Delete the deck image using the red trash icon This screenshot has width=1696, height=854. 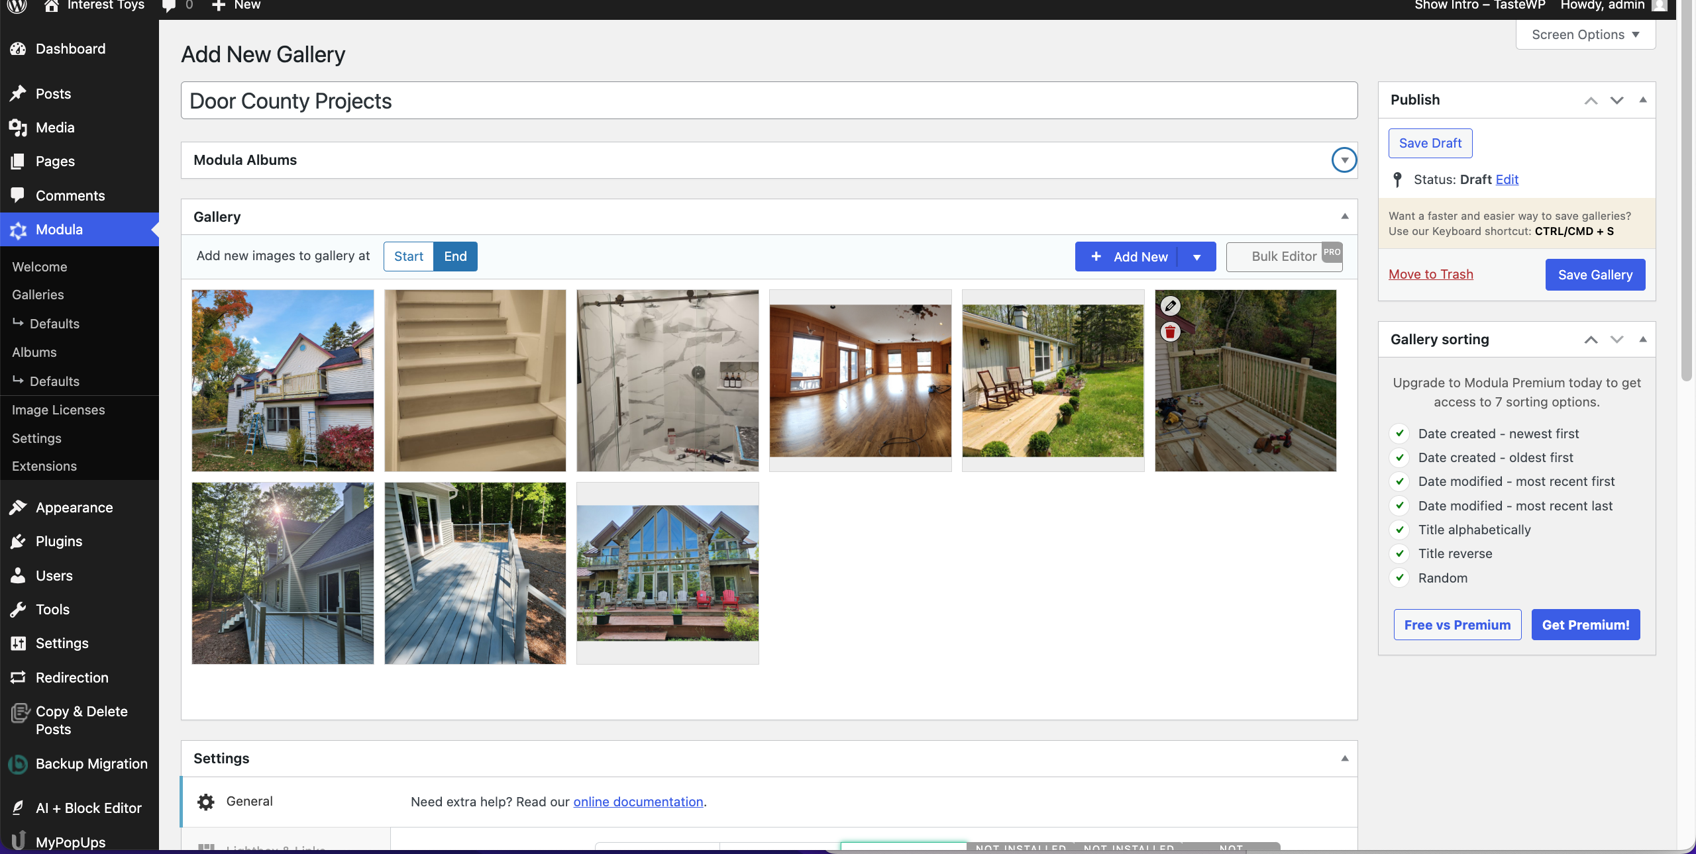tap(1169, 332)
